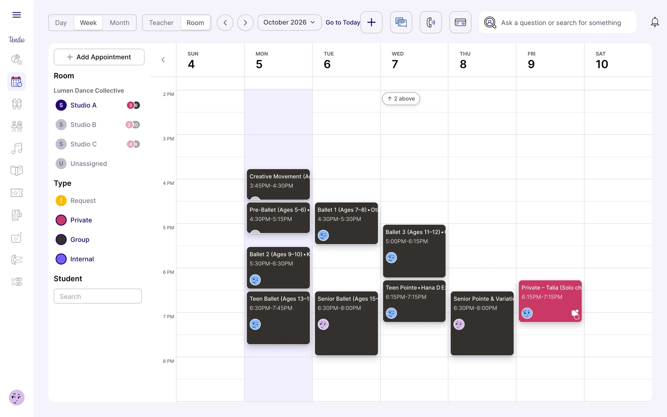Open the notifications bell
Screen dimensions: 667x417
pyautogui.click(x=655, y=22)
